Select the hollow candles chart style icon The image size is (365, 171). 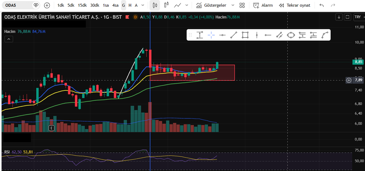(166, 5)
